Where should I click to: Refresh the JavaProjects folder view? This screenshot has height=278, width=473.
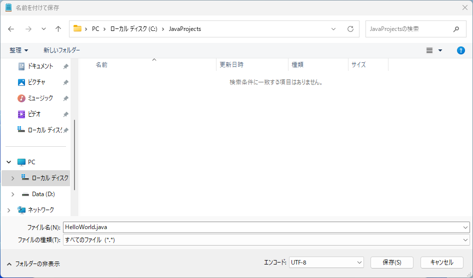[x=350, y=29]
